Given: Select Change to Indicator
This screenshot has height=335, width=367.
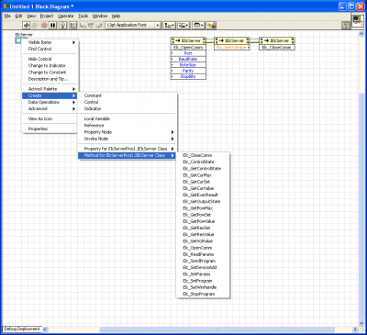Looking at the screenshot, I should [x=50, y=65].
